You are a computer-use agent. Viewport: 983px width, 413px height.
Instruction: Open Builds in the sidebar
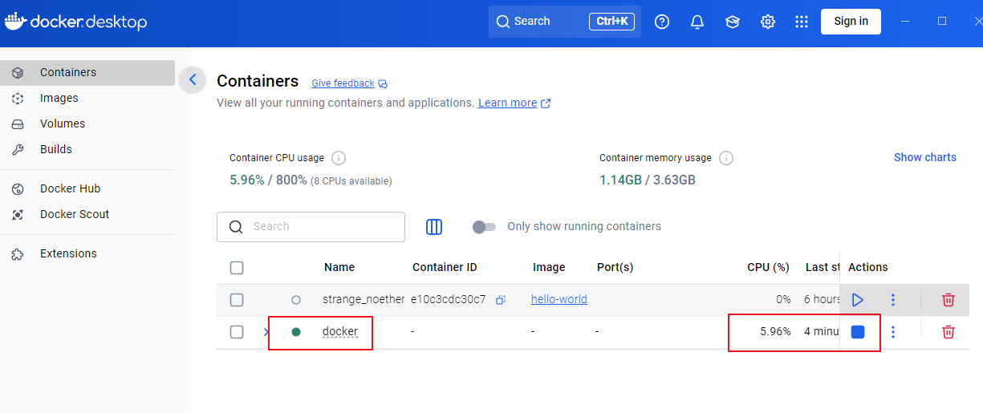pos(87,149)
